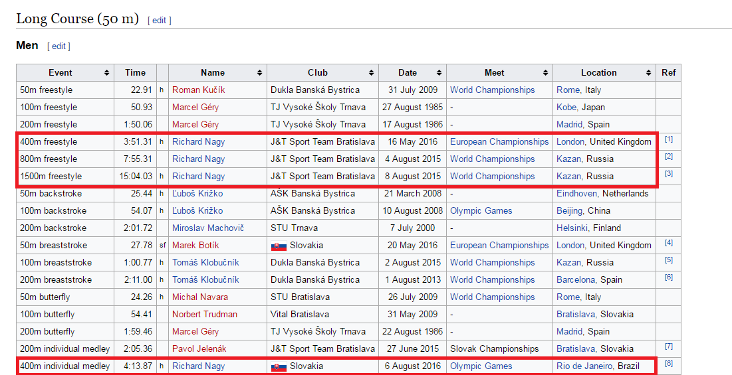Open Olympic Games link in 100m backstroke row
Viewport: 732px width, 375px height.
[481, 210]
